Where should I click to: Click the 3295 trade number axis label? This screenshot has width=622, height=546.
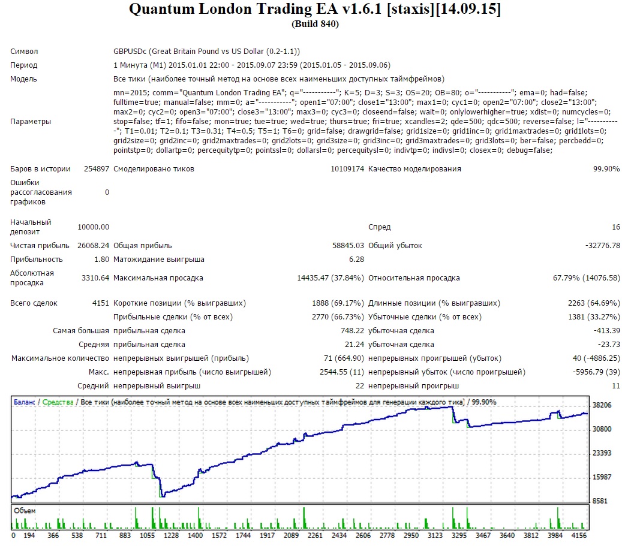459,535
